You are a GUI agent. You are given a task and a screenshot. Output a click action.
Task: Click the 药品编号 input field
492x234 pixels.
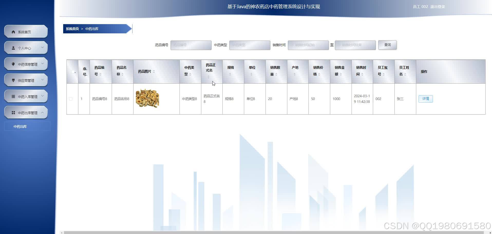click(x=191, y=45)
